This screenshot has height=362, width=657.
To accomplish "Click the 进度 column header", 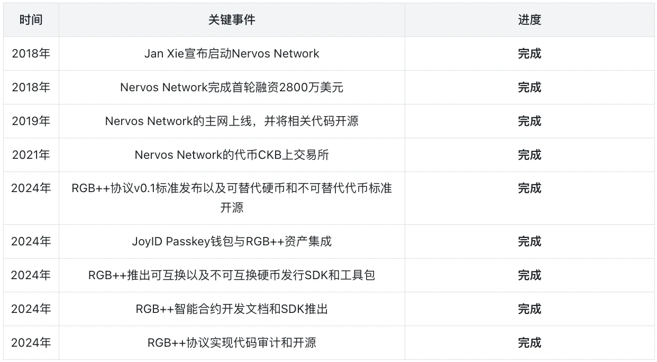I will click(530, 20).
